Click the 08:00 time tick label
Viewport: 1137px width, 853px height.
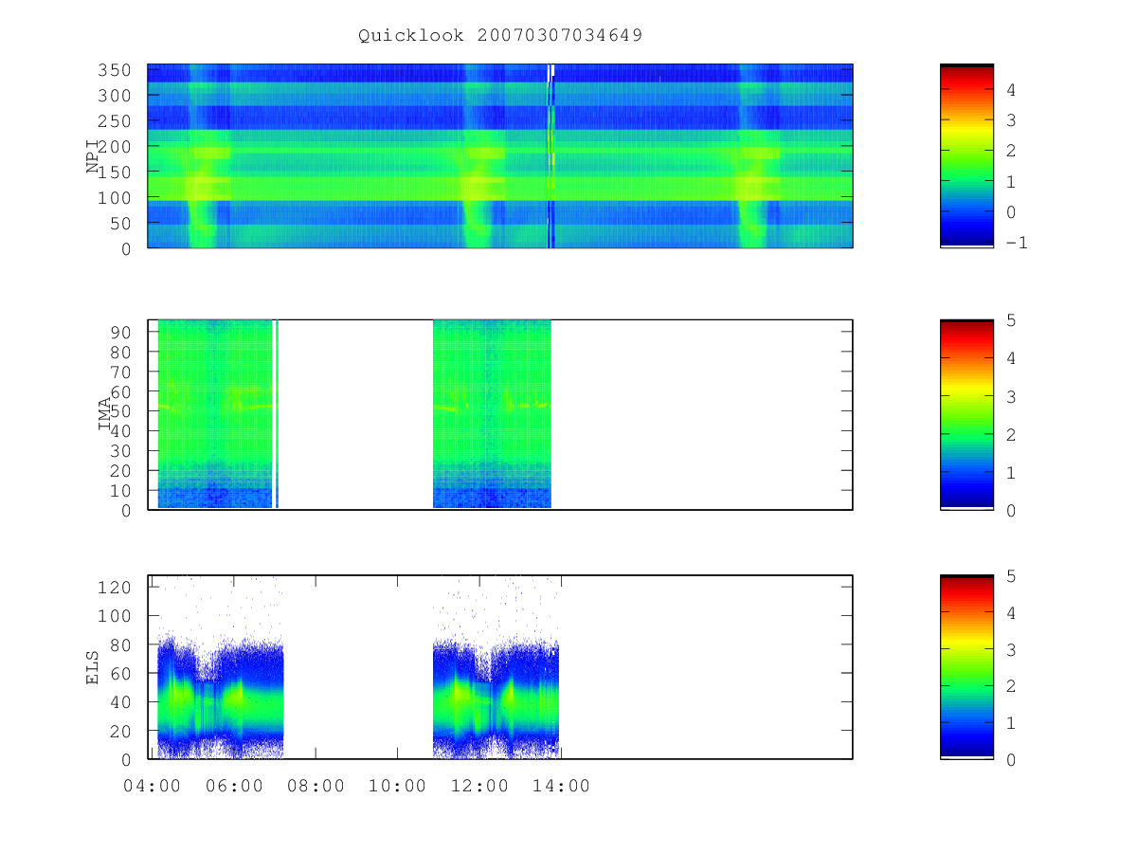(316, 786)
